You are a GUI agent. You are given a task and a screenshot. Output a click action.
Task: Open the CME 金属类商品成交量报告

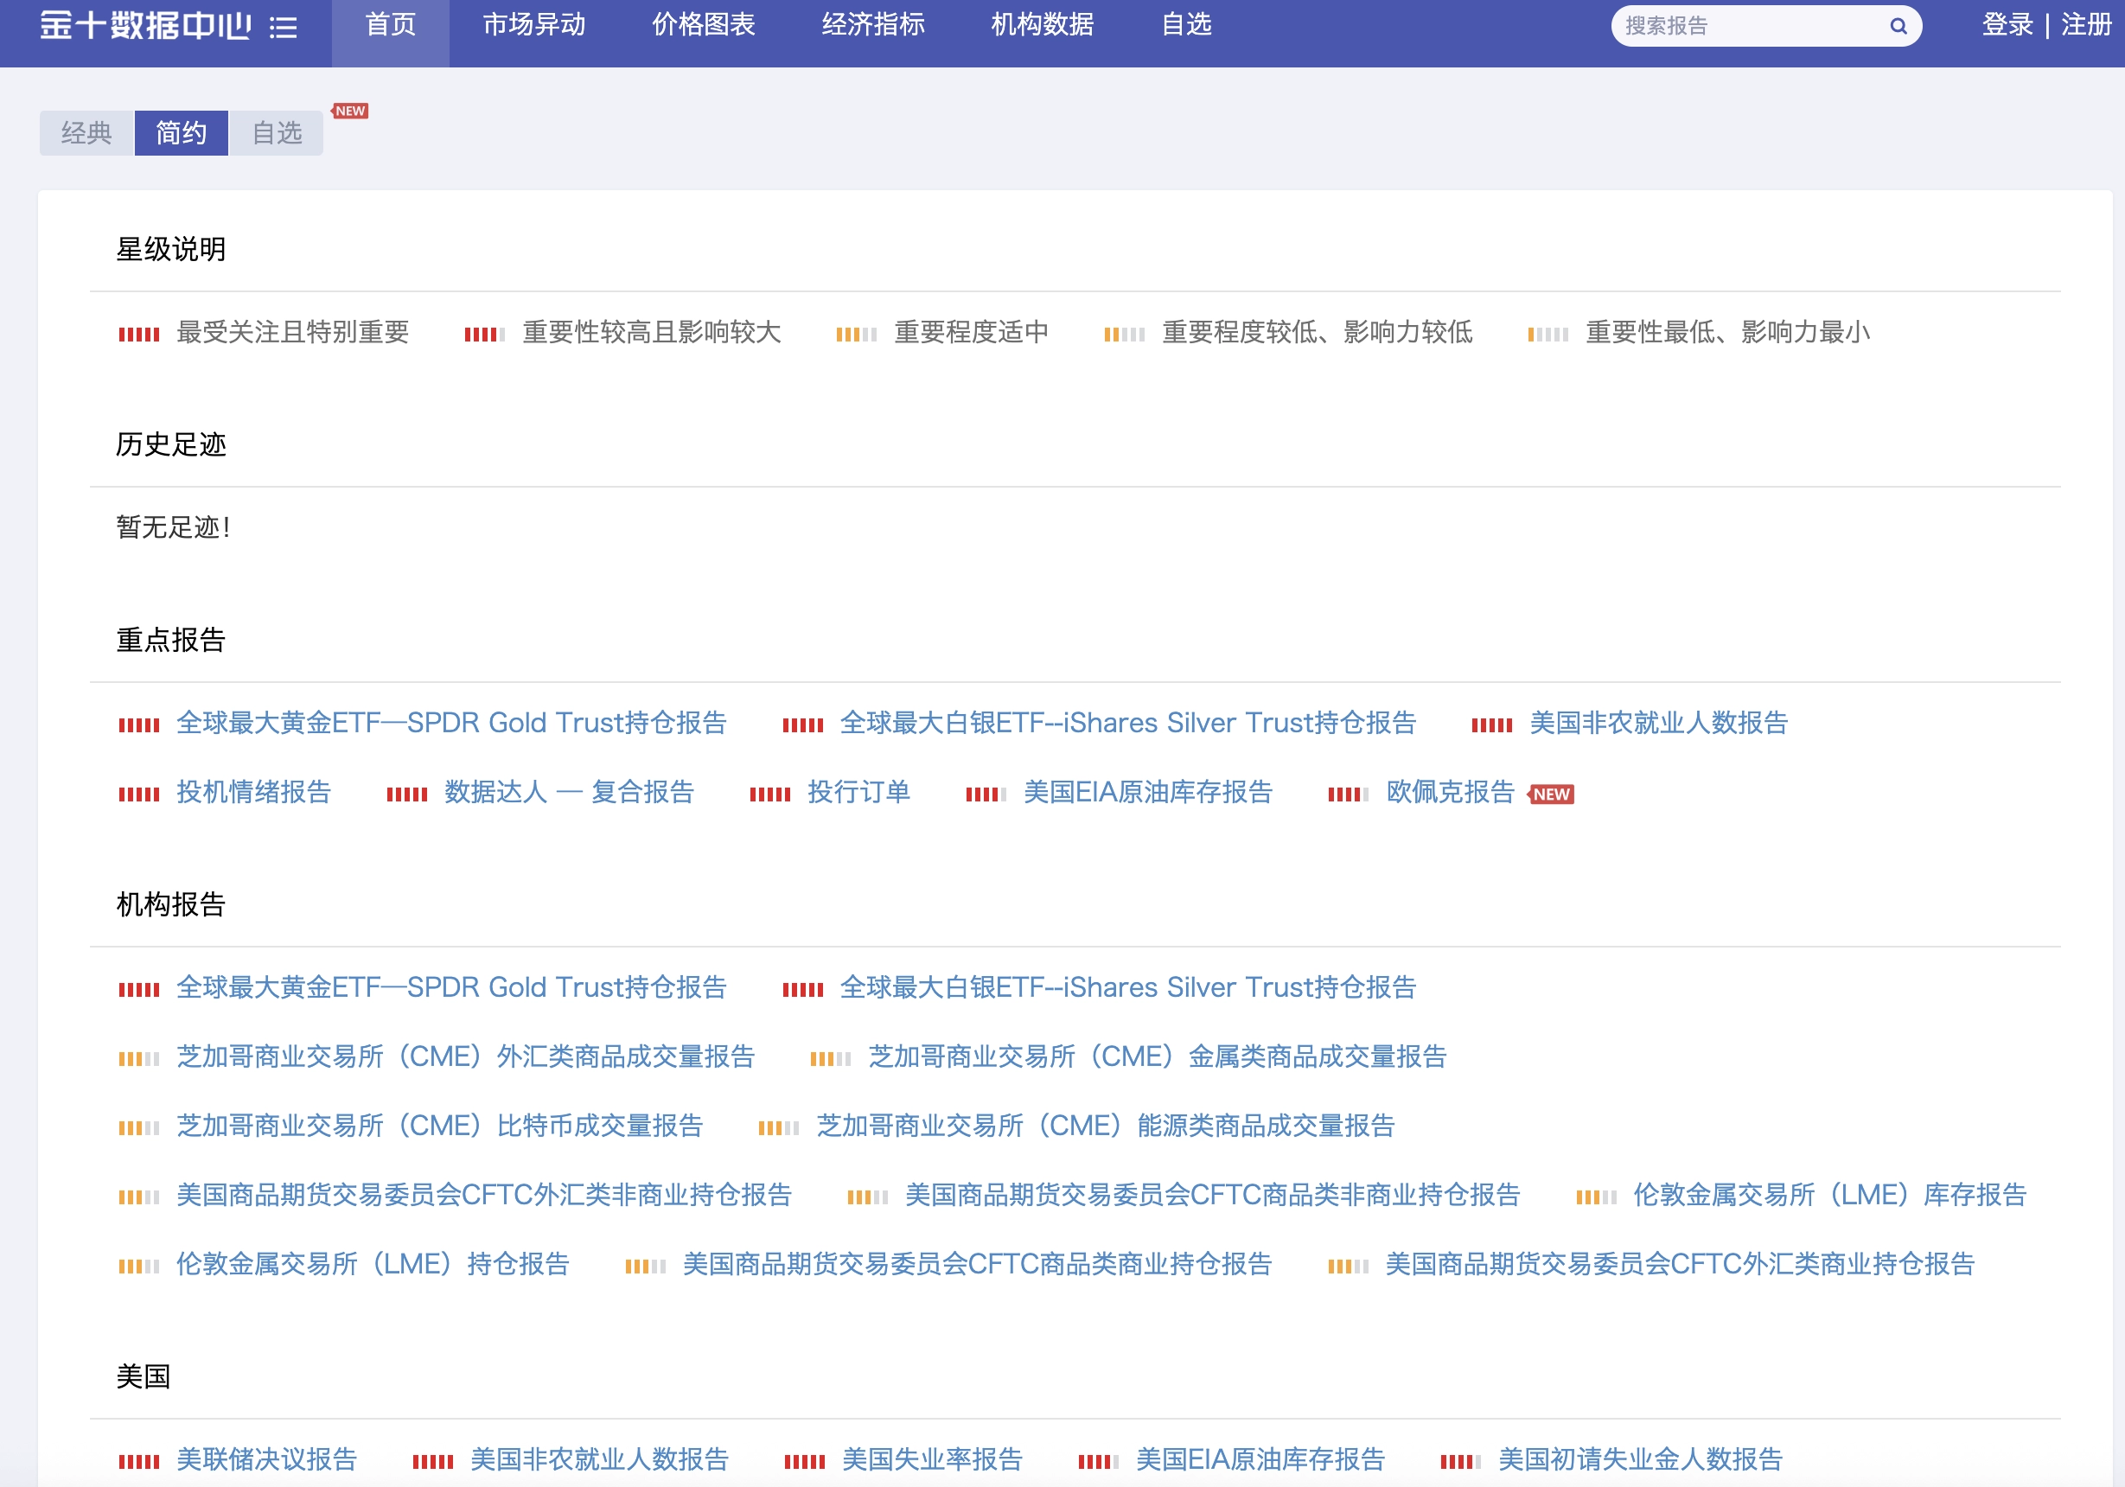[1157, 1056]
